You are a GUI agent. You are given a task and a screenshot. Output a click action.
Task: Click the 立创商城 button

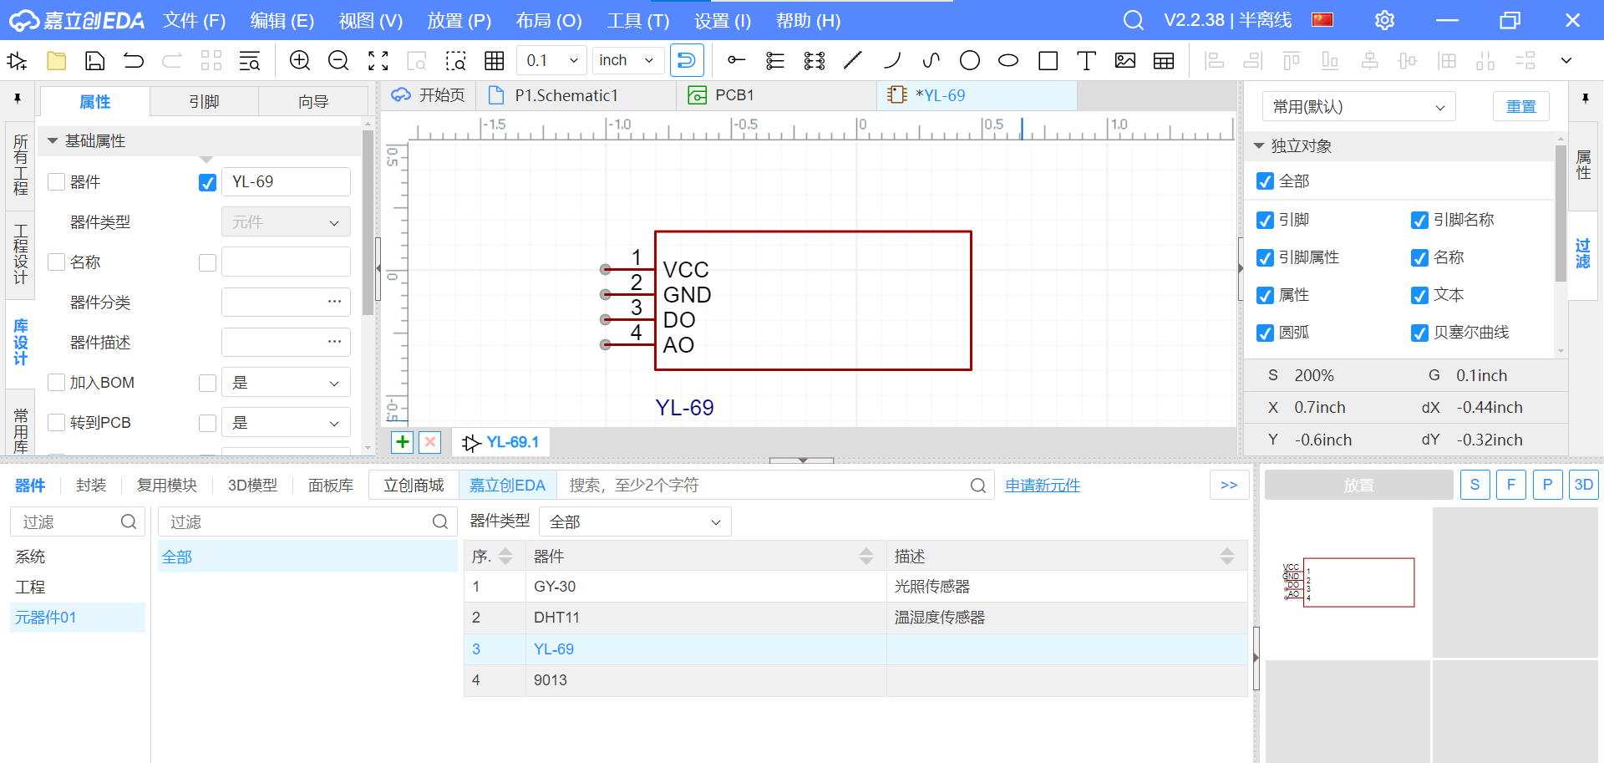point(414,485)
